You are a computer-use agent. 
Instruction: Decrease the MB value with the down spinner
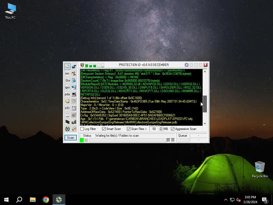161,130
